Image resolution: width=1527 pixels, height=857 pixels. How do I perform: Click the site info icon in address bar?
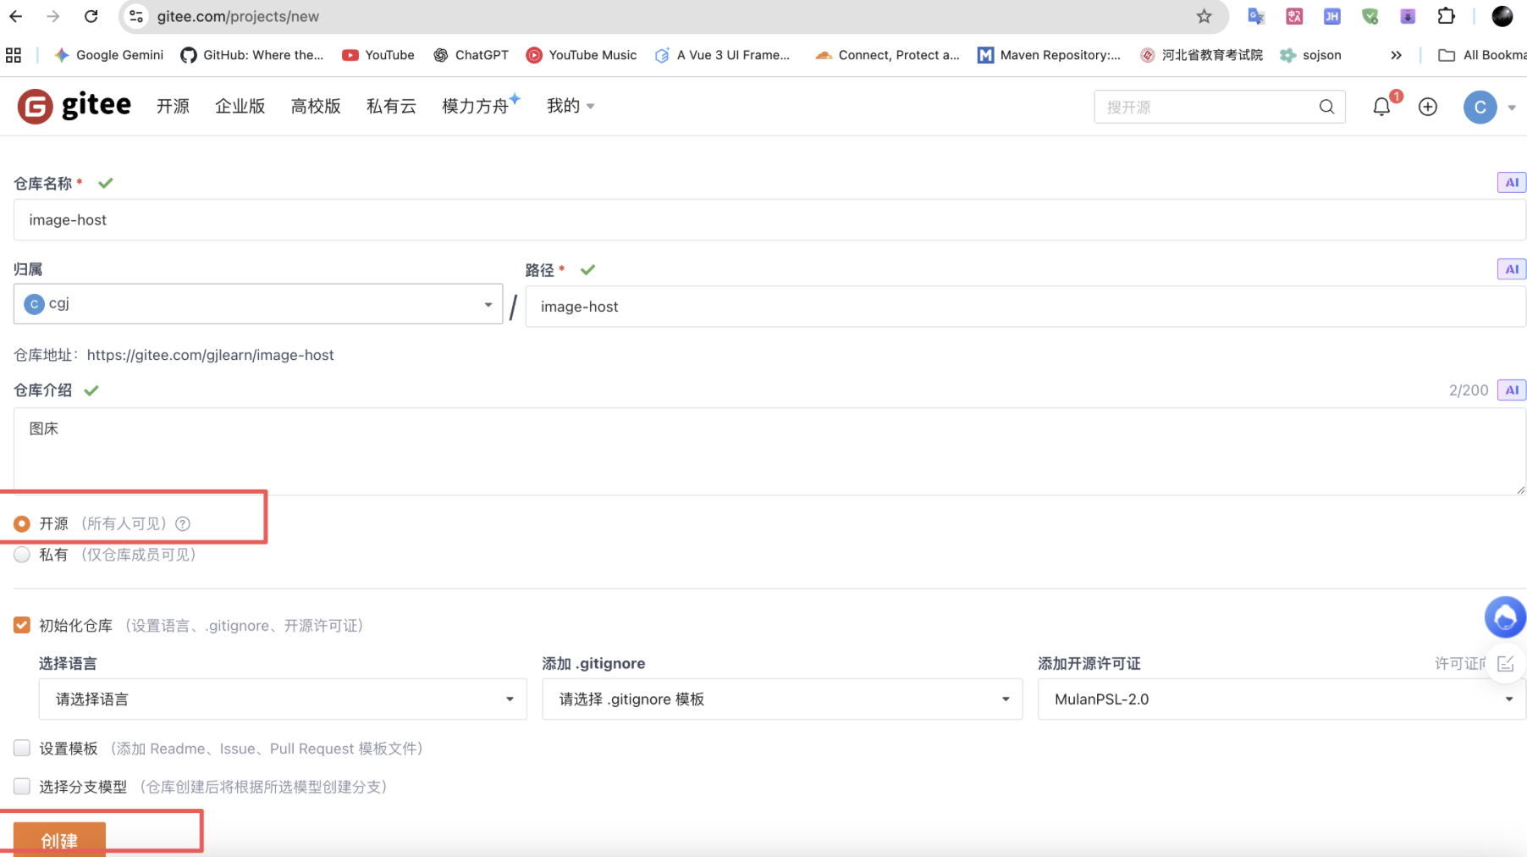coord(136,16)
